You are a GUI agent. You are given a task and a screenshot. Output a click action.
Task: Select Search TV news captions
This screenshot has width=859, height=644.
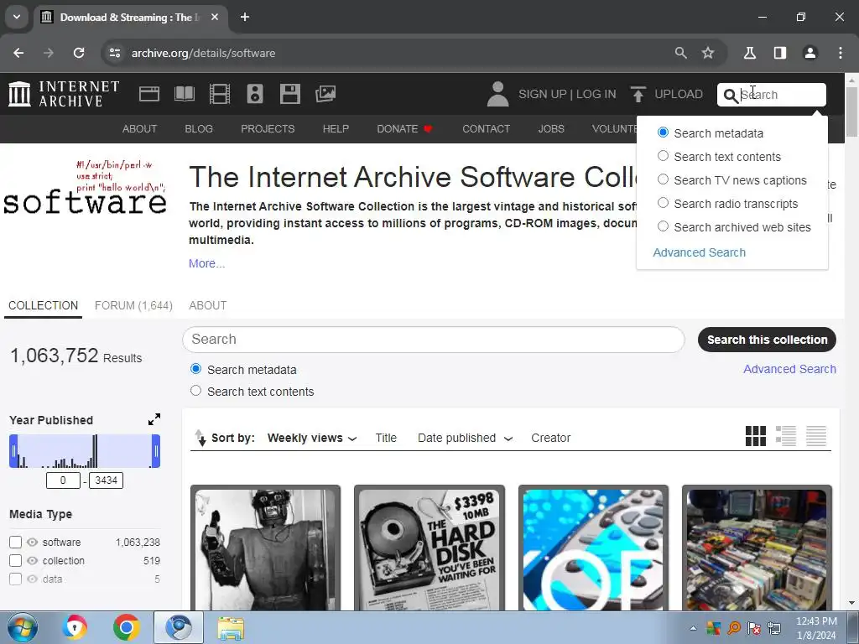(663, 179)
